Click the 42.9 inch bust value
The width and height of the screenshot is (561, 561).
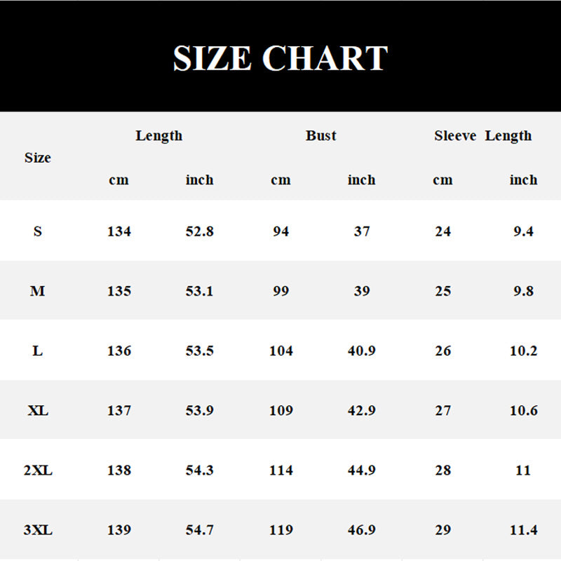(x=362, y=411)
